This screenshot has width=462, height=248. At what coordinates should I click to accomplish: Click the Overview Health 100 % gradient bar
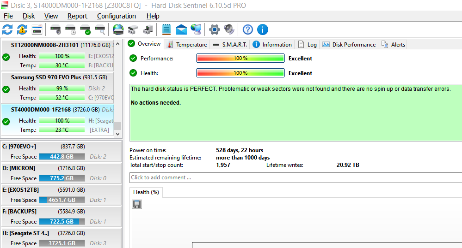pos(240,73)
